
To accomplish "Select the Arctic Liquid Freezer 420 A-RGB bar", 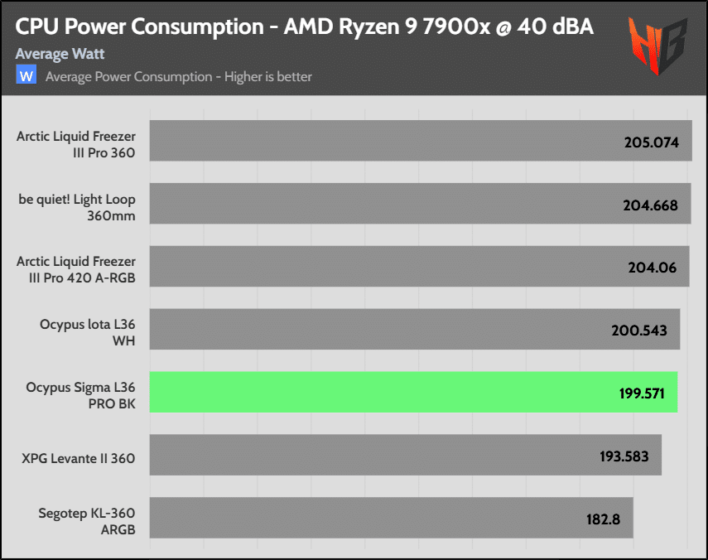I will 381,266.
